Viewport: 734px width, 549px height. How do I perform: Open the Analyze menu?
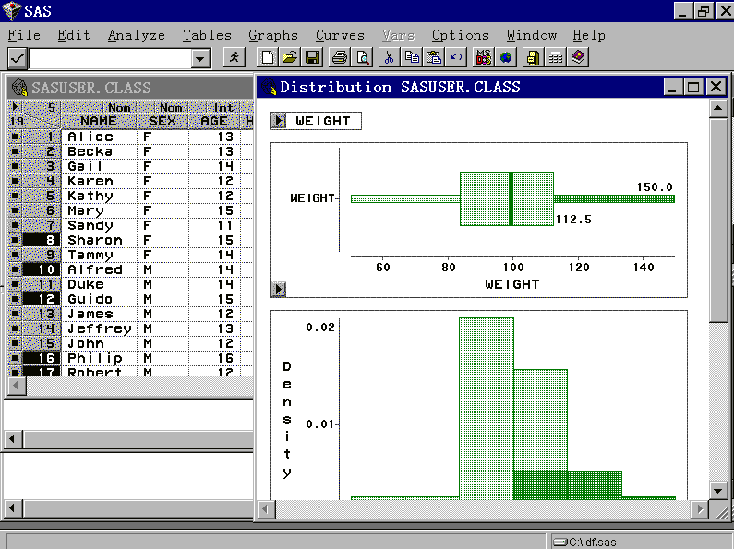click(136, 35)
